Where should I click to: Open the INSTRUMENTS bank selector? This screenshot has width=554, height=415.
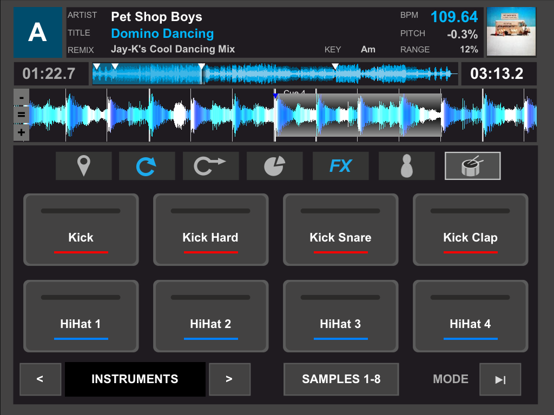coord(135,379)
